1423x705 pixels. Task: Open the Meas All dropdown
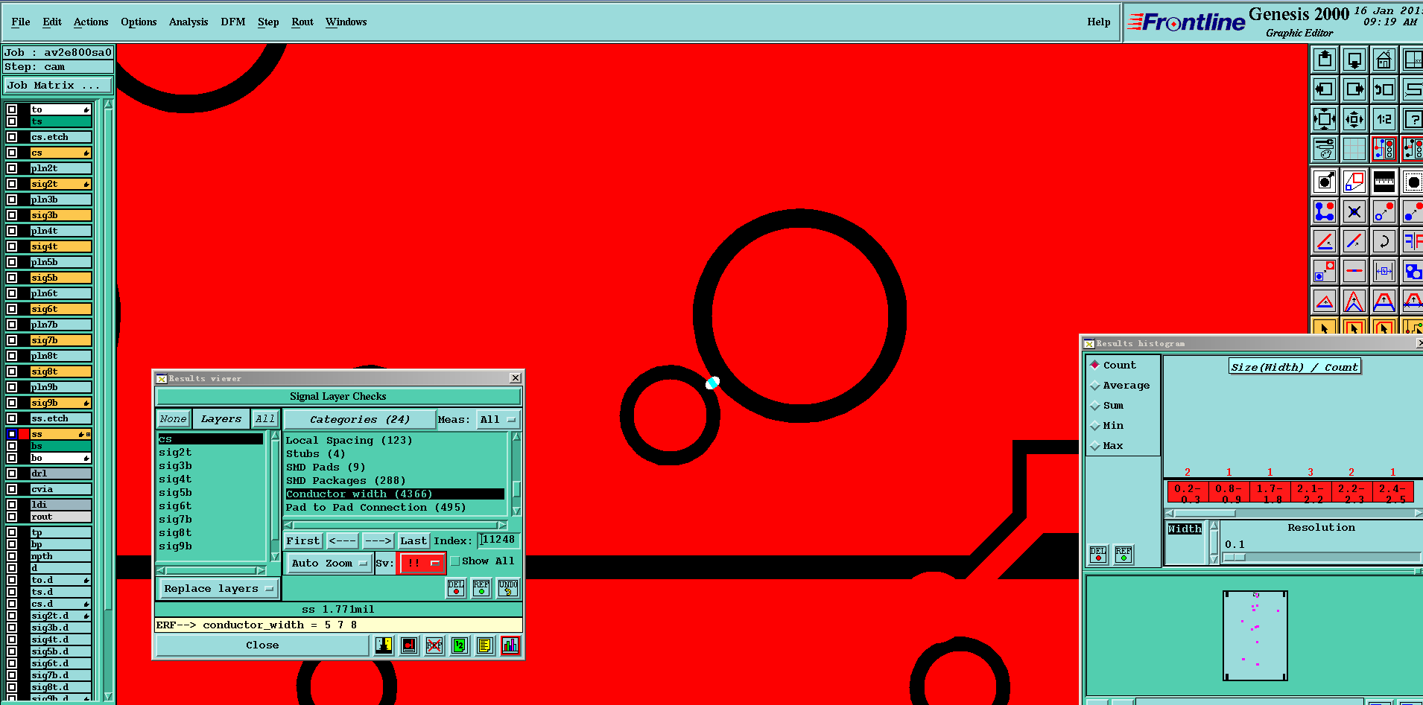tap(498, 420)
